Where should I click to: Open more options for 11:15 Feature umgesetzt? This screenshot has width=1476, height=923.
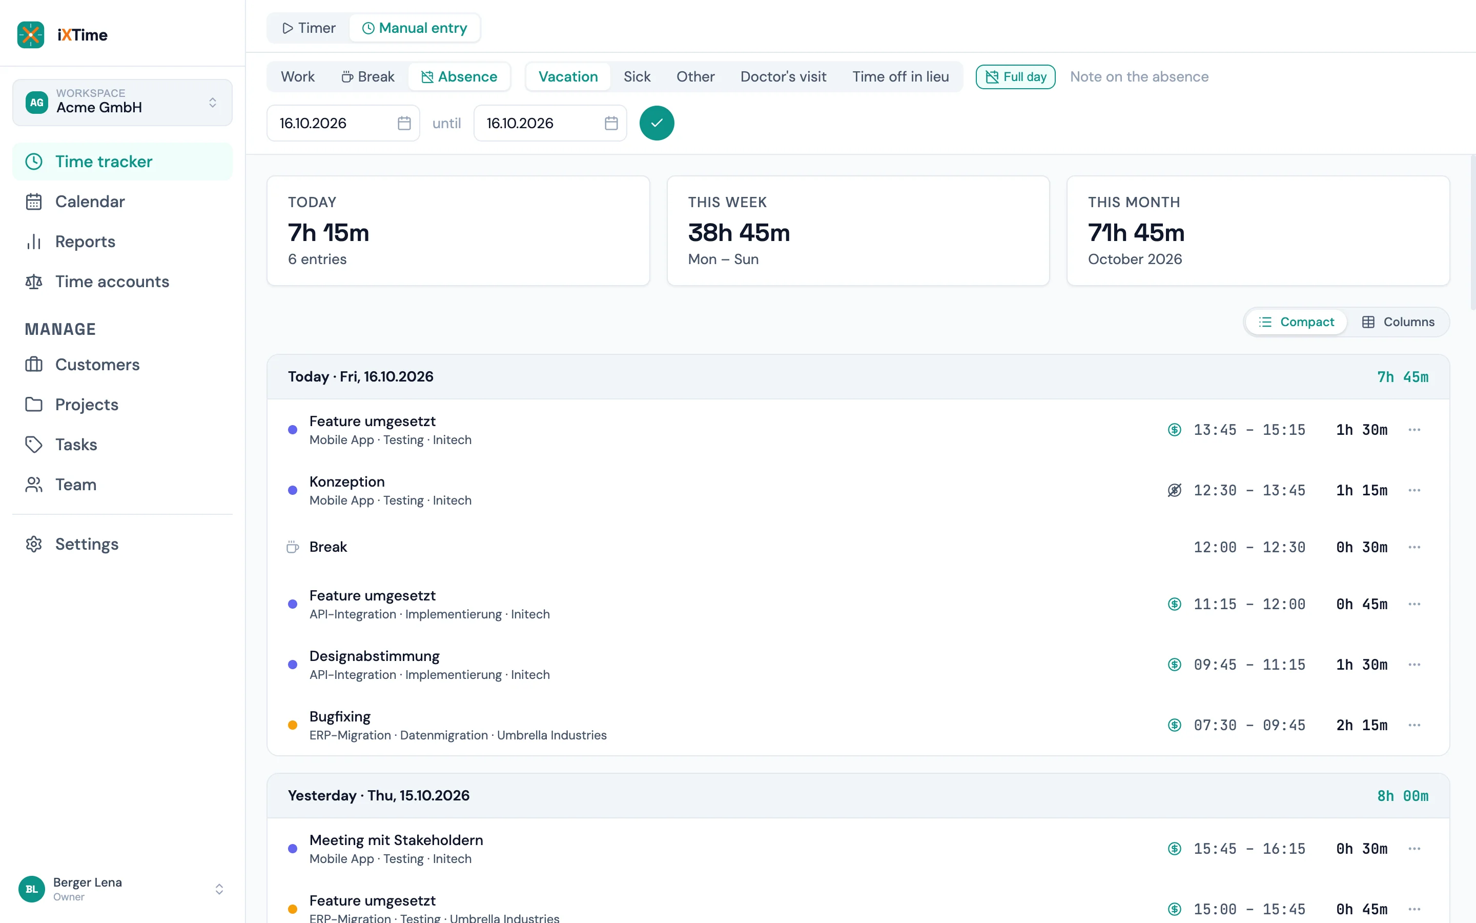[x=1414, y=605]
